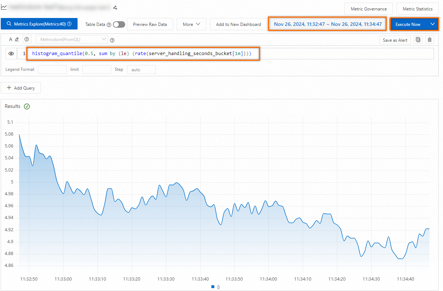443x291 pixels.
Task: Click the query edit pencil icon
Action: tap(17, 40)
